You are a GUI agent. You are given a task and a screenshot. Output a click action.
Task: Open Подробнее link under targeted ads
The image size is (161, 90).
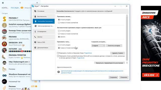(80, 58)
